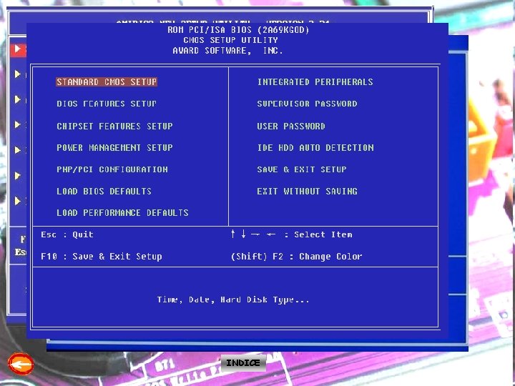The image size is (515, 386).
Task: Open INTEGRATED PERIPHERALS
Action: [315, 81]
